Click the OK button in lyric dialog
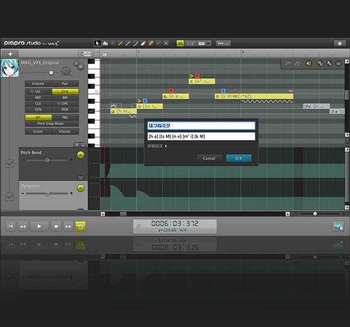Viewport: 350px width, 327px height. 239,158
